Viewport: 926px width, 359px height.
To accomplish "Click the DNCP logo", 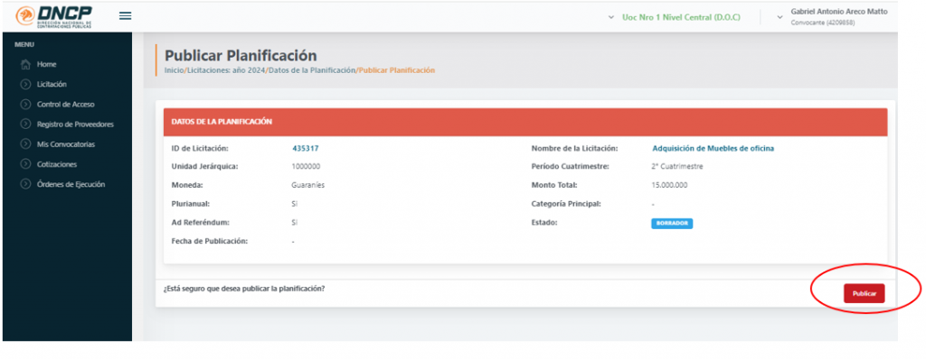I will tap(53, 16).
